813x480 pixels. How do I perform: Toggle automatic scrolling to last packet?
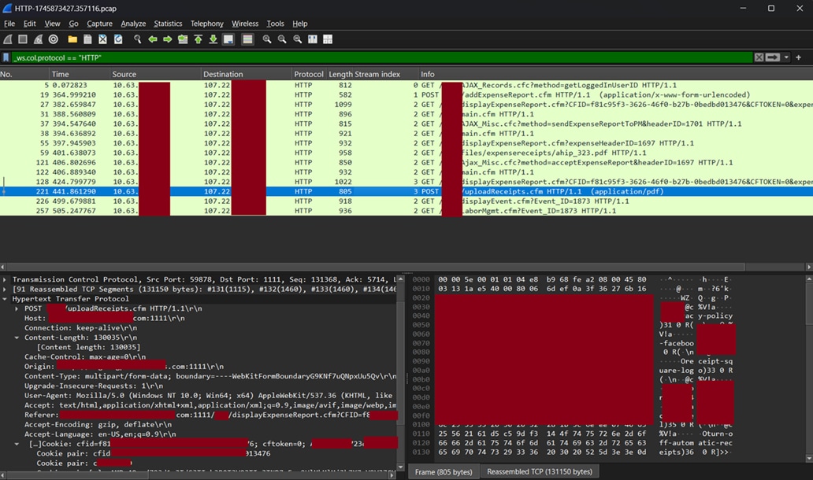228,39
